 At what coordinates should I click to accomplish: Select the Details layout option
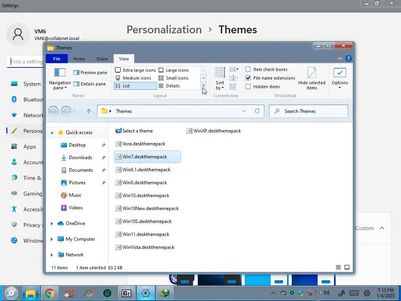point(169,86)
